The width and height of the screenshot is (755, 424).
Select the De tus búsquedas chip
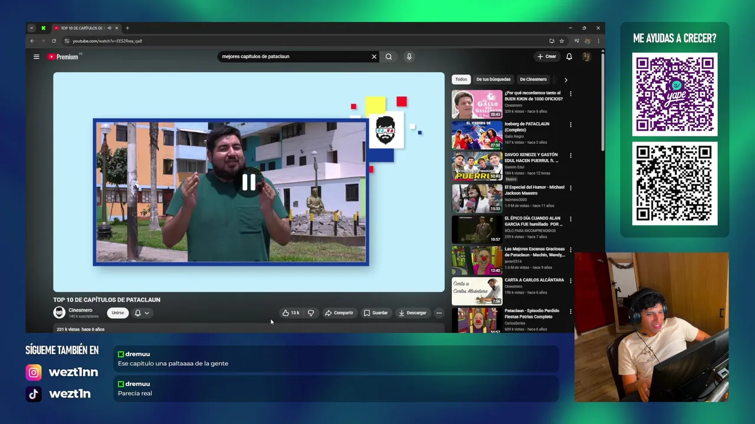(x=493, y=79)
